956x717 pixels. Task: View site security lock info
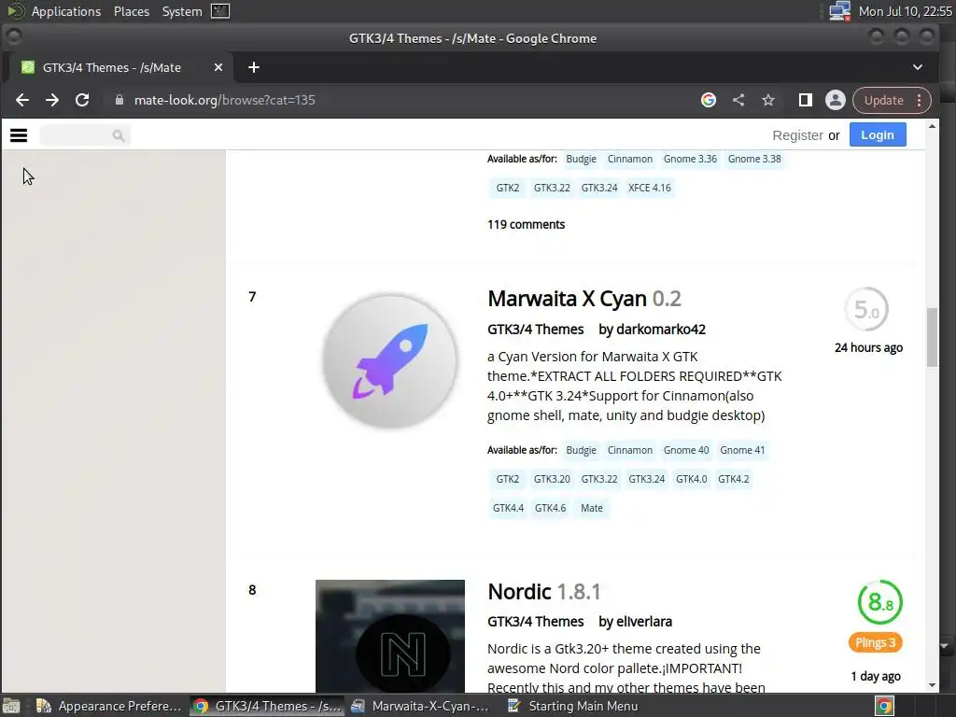pyautogui.click(x=119, y=100)
